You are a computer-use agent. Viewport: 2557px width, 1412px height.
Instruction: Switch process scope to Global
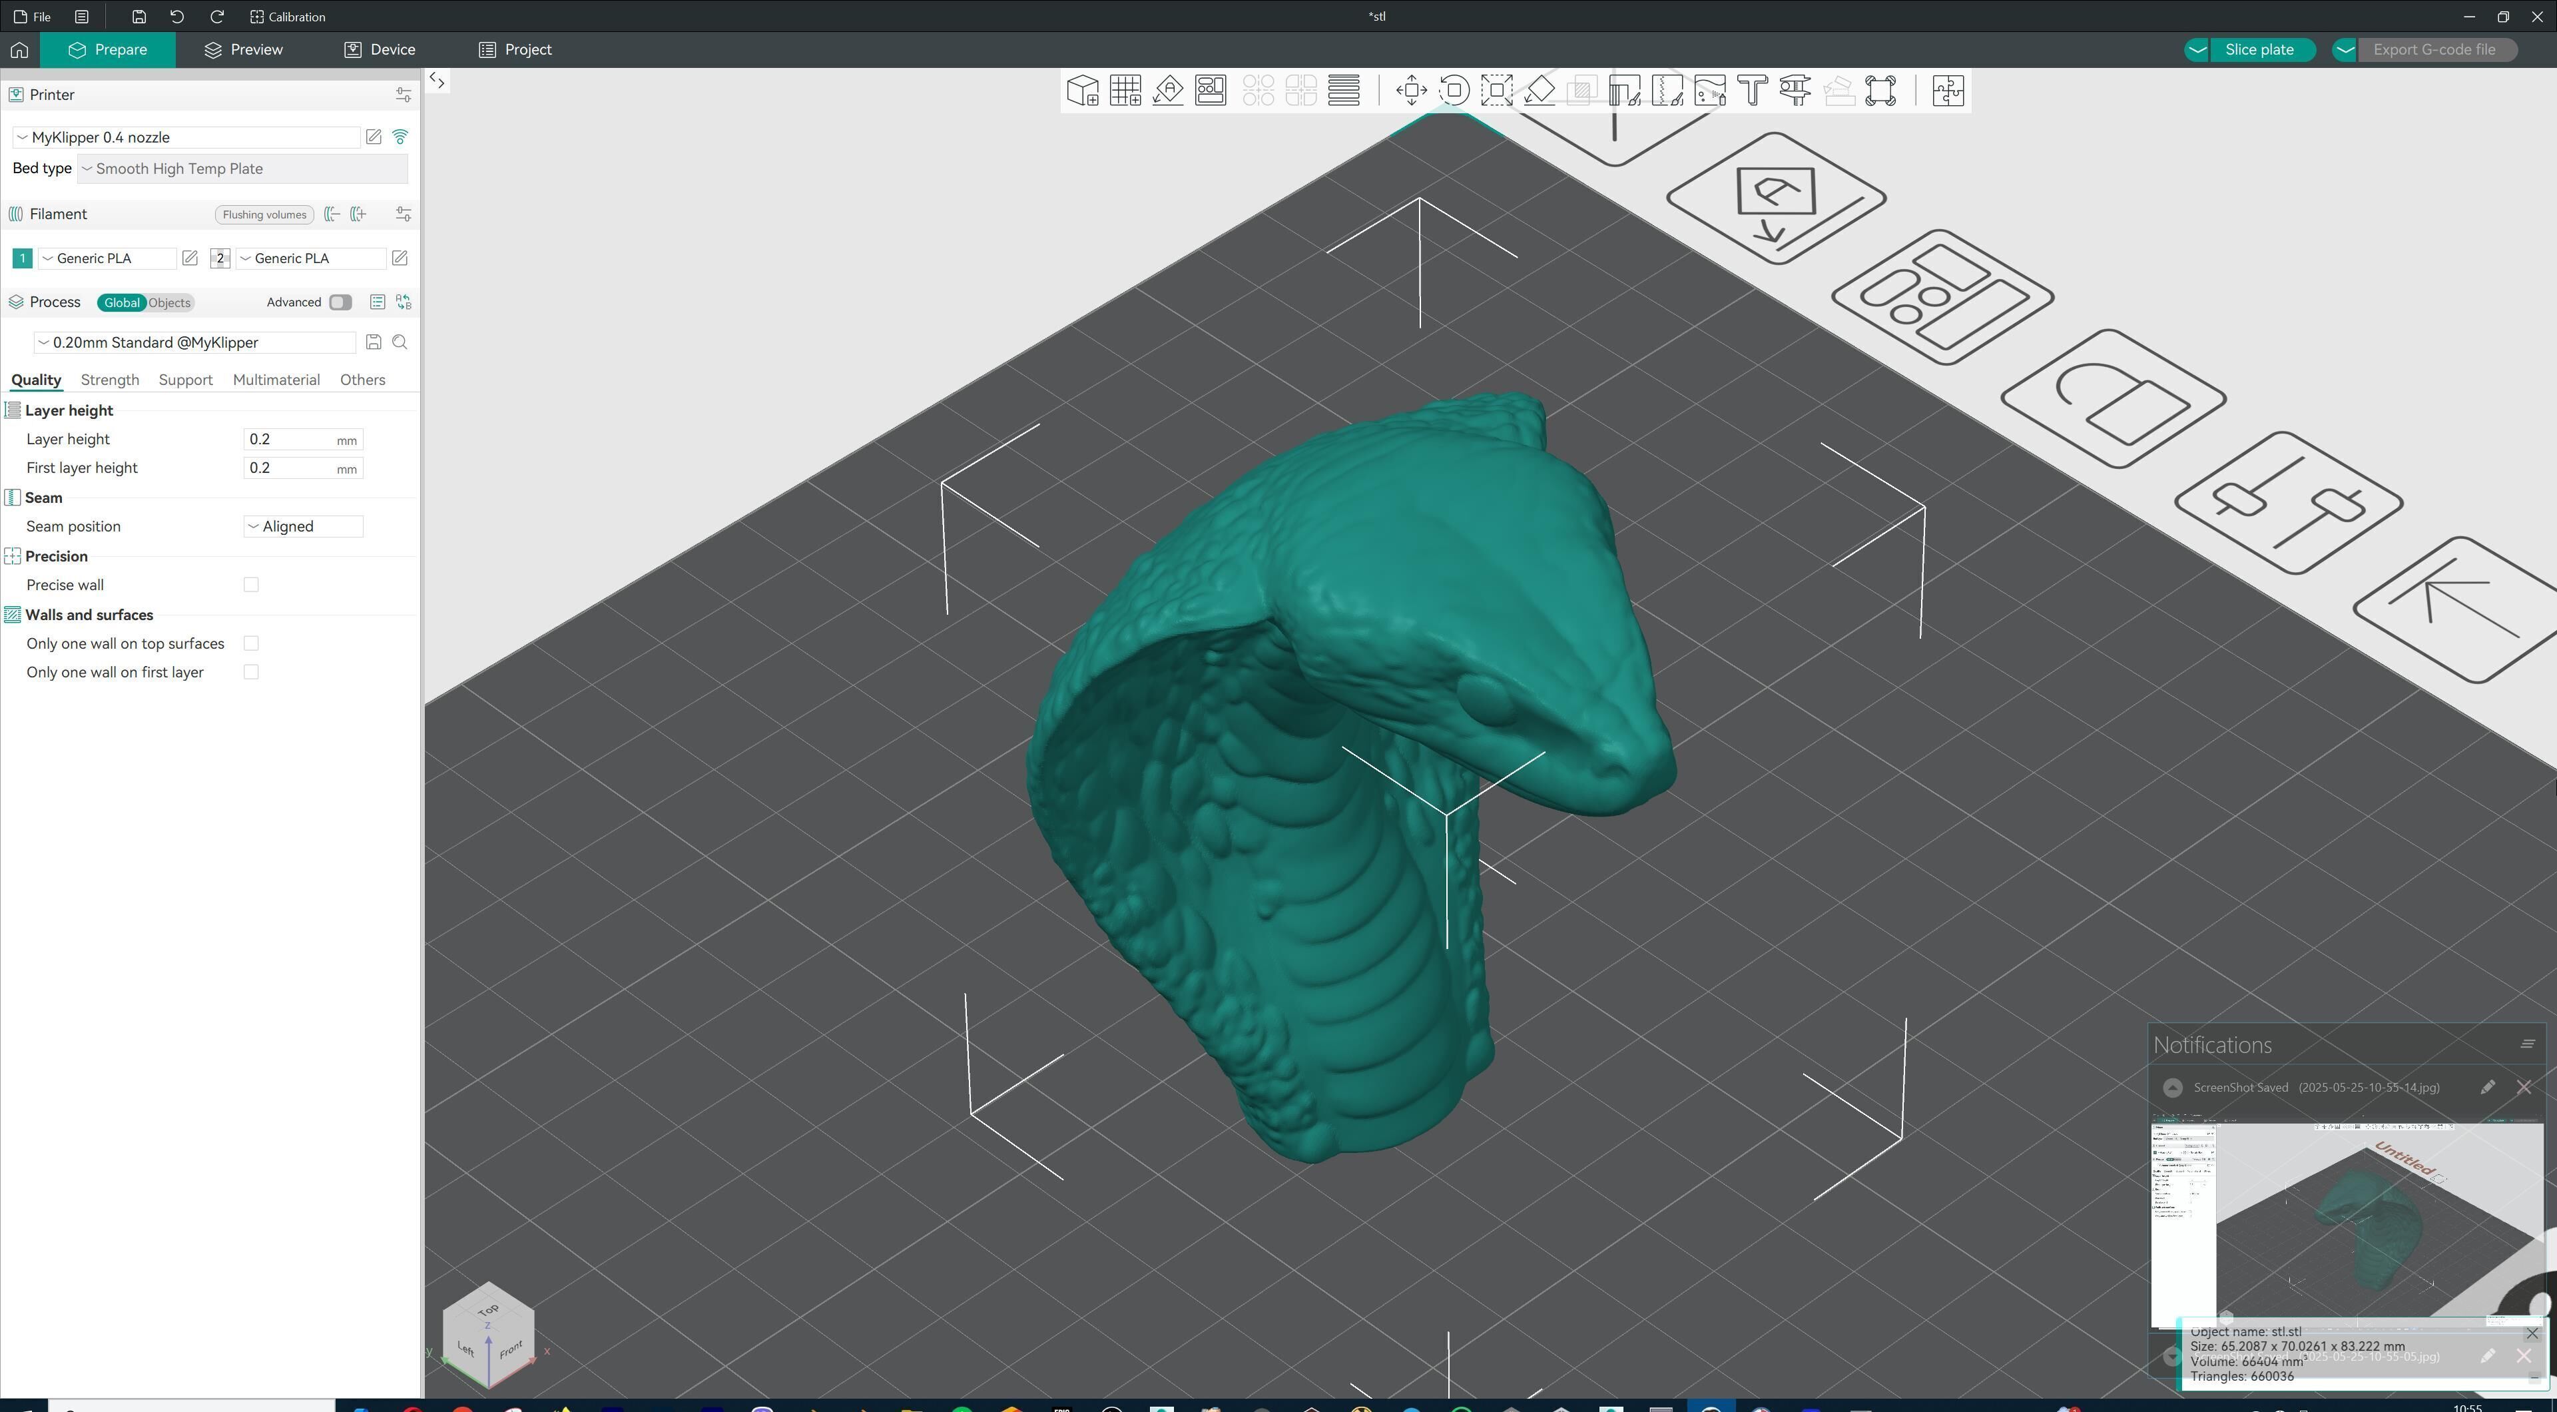pos(122,303)
